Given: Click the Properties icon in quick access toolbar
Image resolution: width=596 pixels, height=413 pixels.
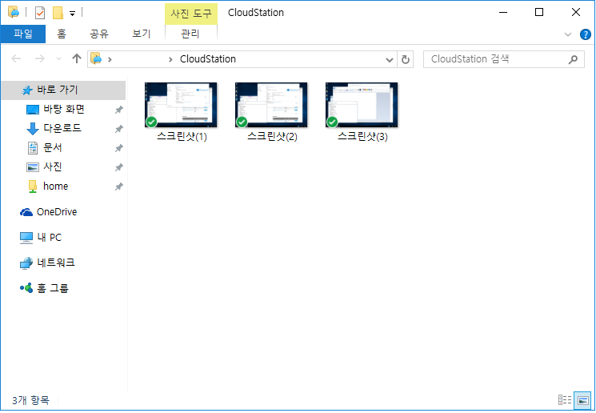Looking at the screenshot, I should [40, 13].
